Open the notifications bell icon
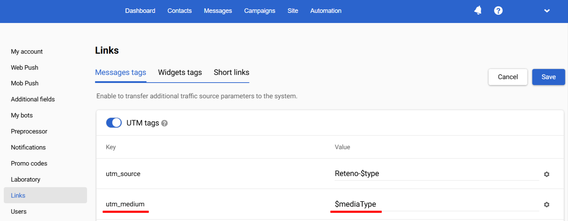Viewport: 568px width, 221px height. pos(478,10)
